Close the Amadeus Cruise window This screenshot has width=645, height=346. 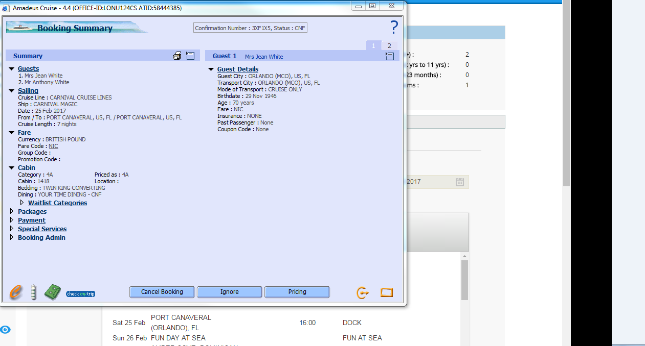pos(391,6)
